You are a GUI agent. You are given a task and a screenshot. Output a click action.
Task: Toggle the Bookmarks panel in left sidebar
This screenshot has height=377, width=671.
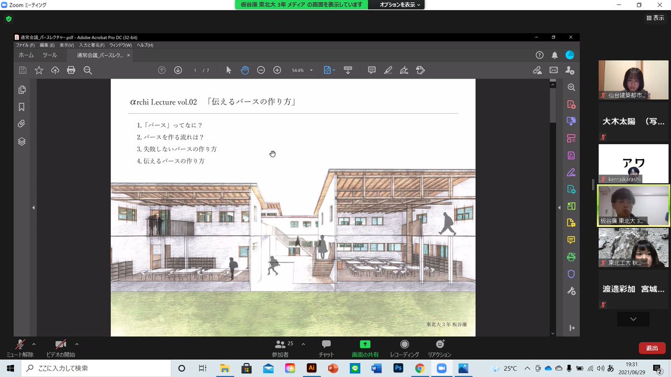tap(21, 106)
